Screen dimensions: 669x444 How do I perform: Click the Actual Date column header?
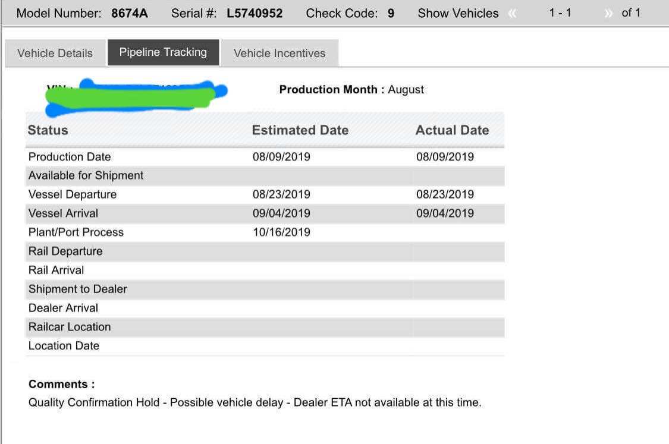[453, 130]
